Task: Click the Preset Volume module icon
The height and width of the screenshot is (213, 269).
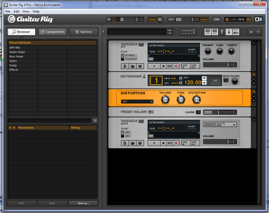Action: coord(151,112)
